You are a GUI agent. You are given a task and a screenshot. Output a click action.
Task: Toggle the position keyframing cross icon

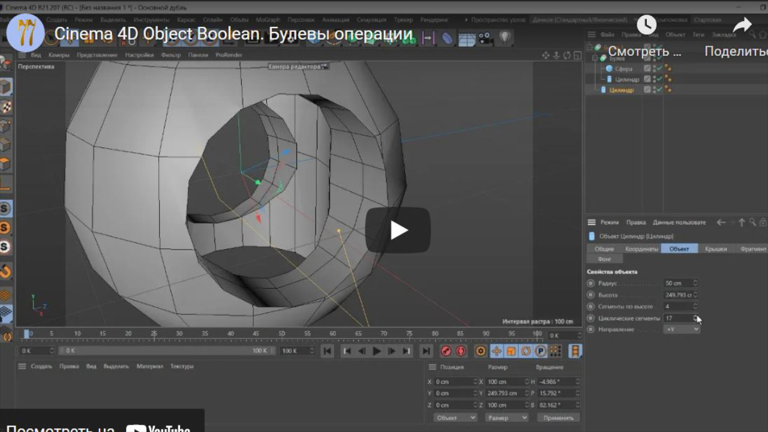496,350
